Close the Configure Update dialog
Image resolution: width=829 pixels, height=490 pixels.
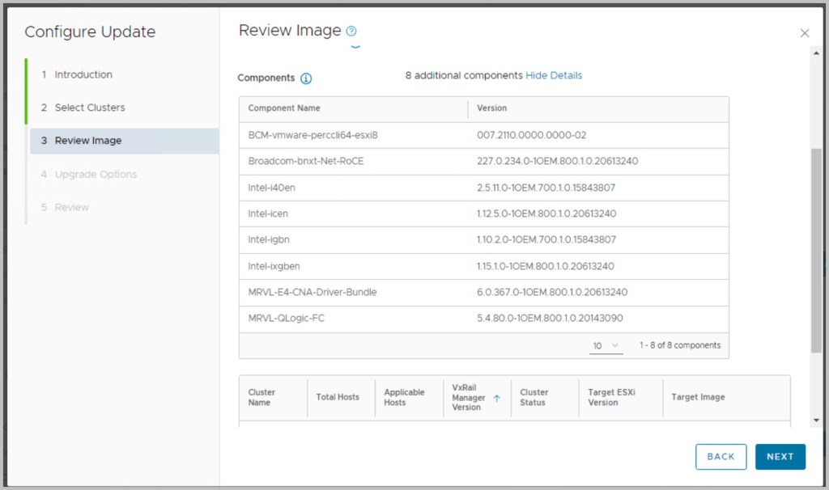click(x=804, y=33)
